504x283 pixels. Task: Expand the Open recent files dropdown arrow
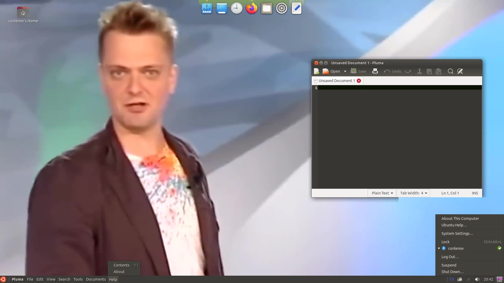345,71
